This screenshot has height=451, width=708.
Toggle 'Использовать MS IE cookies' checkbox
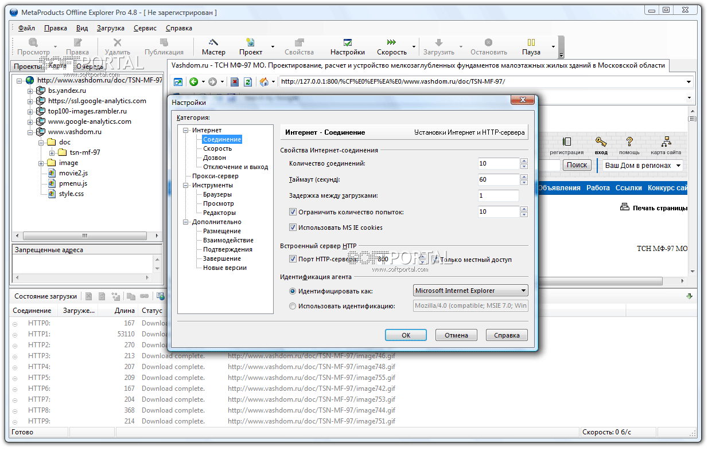pos(293,228)
